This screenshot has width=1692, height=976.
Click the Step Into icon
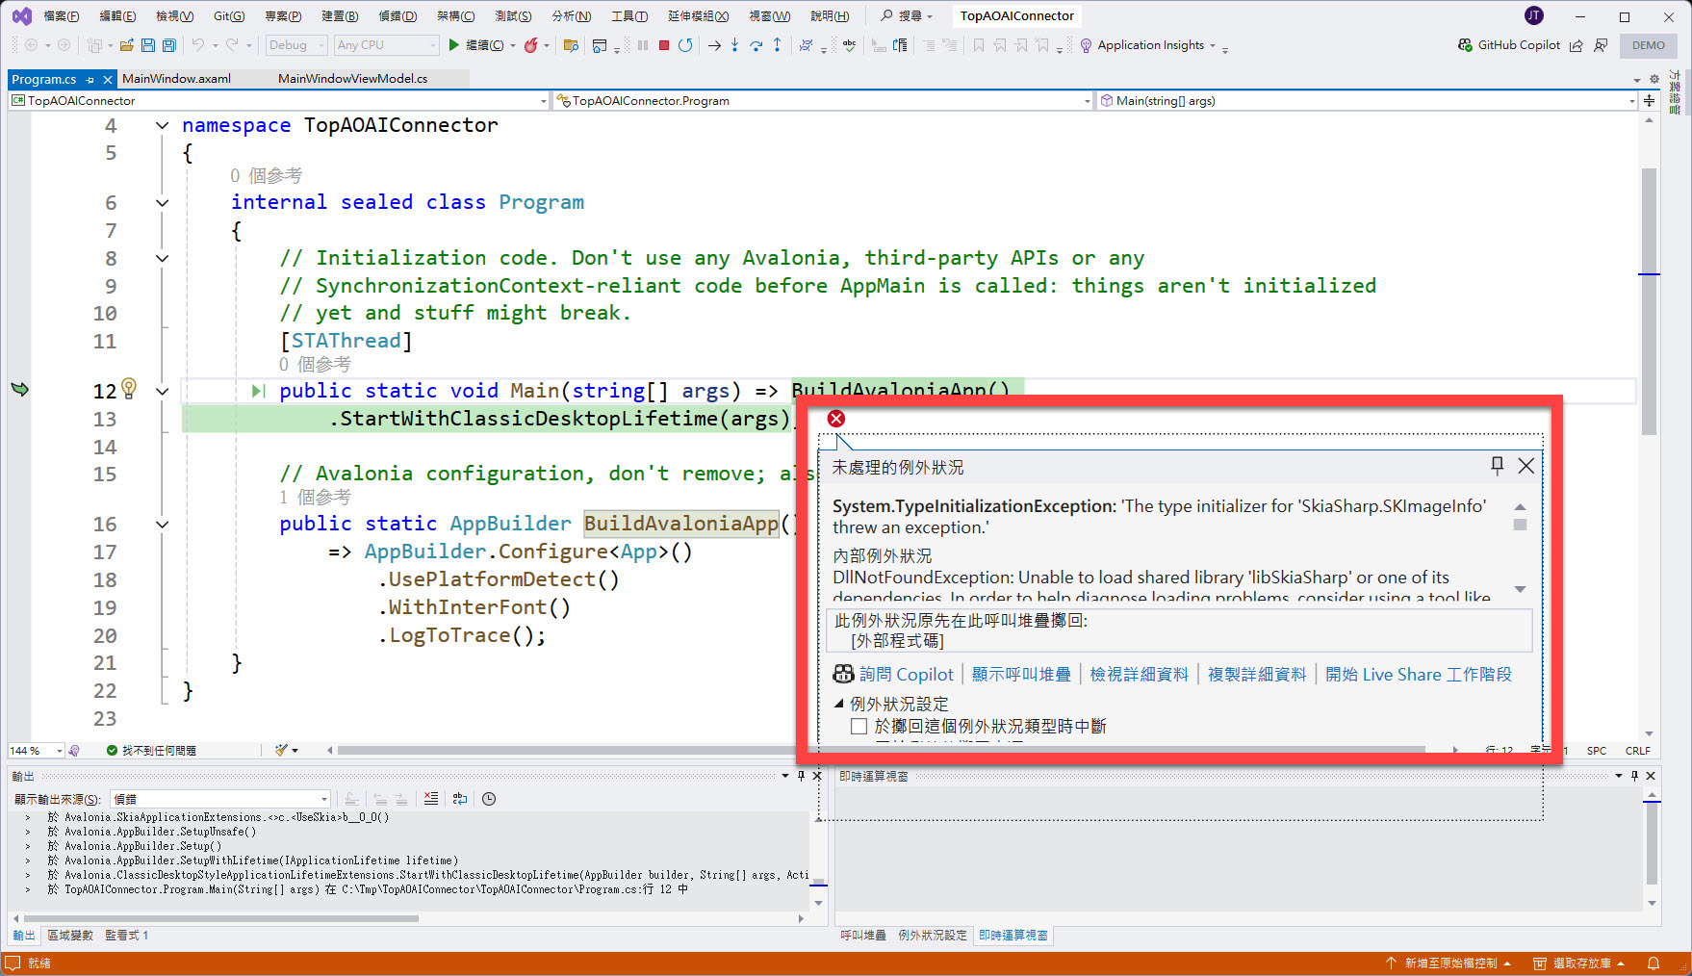tap(734, 45)
